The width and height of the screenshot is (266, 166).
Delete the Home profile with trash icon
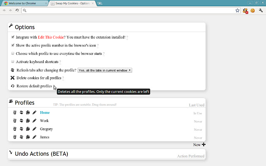click(15, 112)
